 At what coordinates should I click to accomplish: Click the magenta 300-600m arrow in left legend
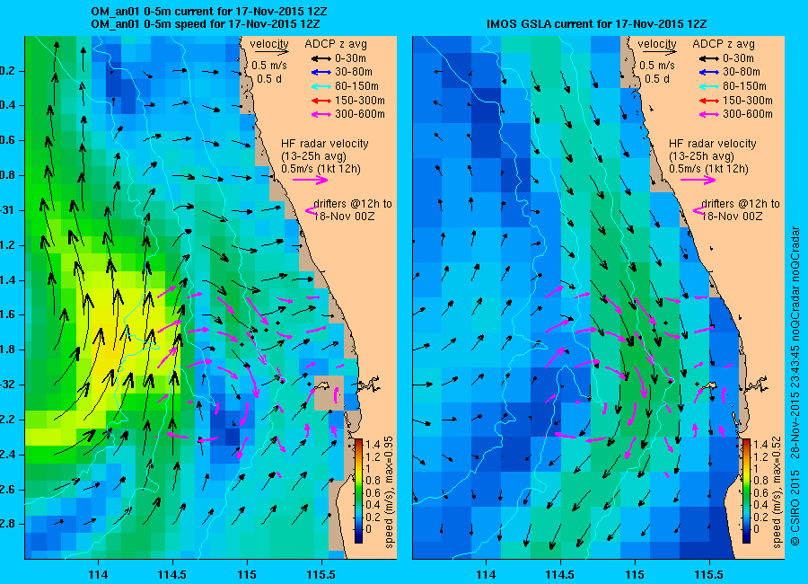321,114
